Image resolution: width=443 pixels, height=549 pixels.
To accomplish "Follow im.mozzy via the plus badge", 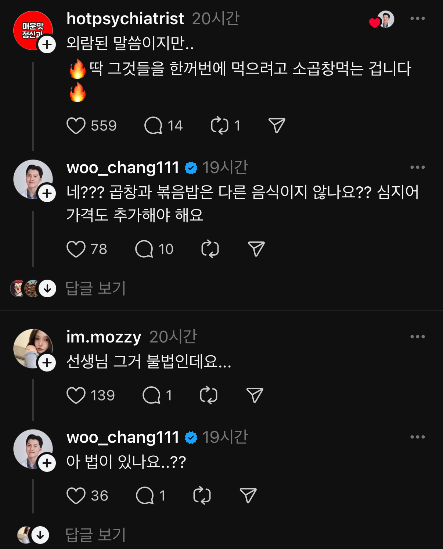I will [47, 363].
